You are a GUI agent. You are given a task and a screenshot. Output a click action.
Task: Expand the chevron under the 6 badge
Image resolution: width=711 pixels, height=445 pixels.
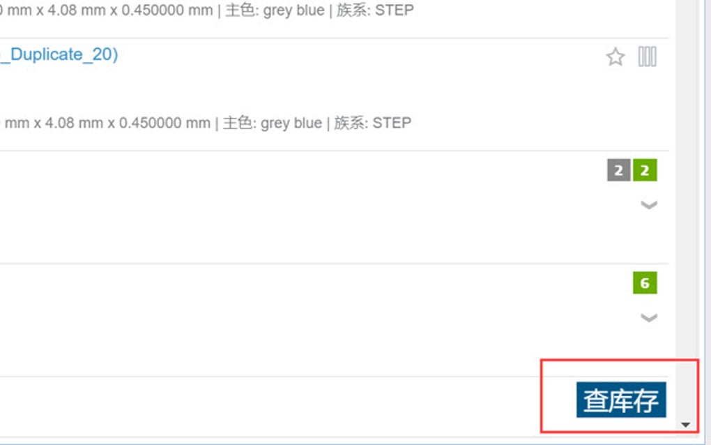click(x=649, y=317)
